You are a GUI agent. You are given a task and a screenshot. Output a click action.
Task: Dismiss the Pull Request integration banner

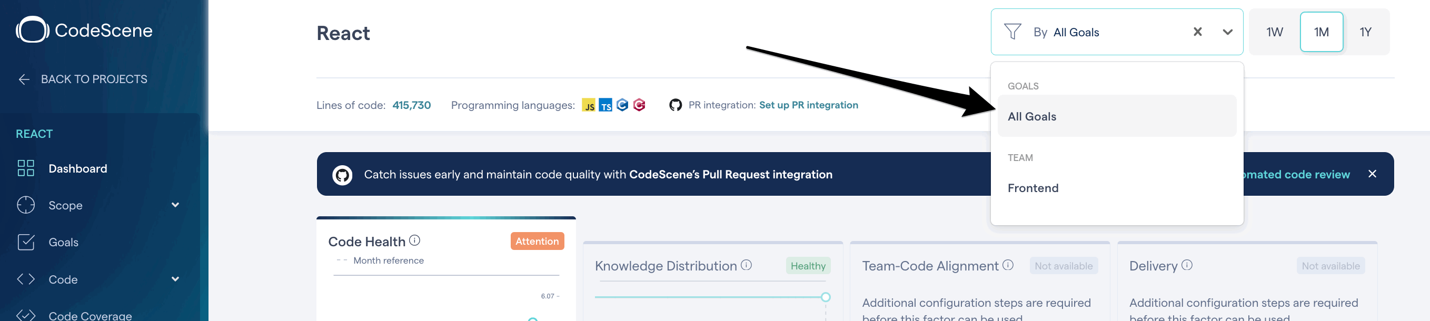click(1372, 174)
